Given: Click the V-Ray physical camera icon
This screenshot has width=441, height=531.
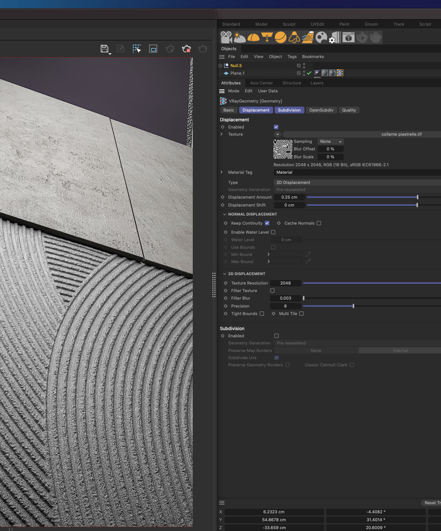Looking at the screenshot, I should 226,37.
